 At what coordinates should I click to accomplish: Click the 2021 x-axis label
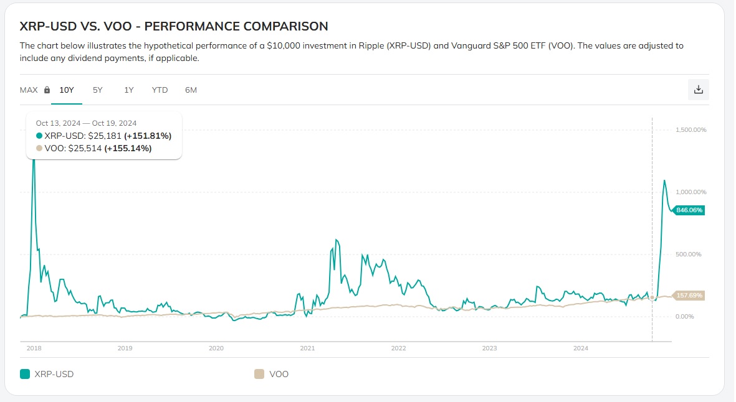pos(307,348)
